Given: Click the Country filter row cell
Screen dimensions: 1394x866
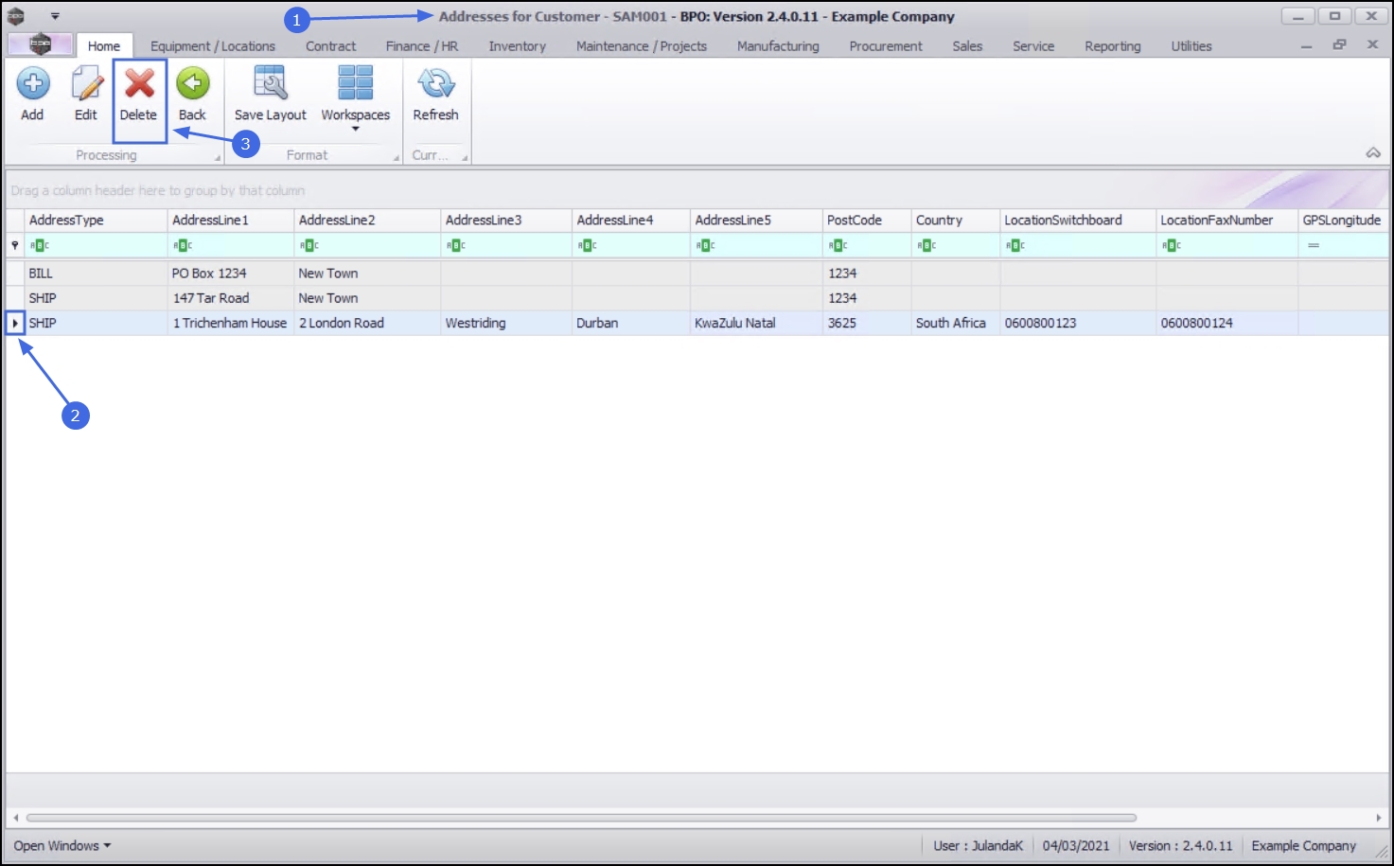Looking at the screenshot, I should [955, 245].
